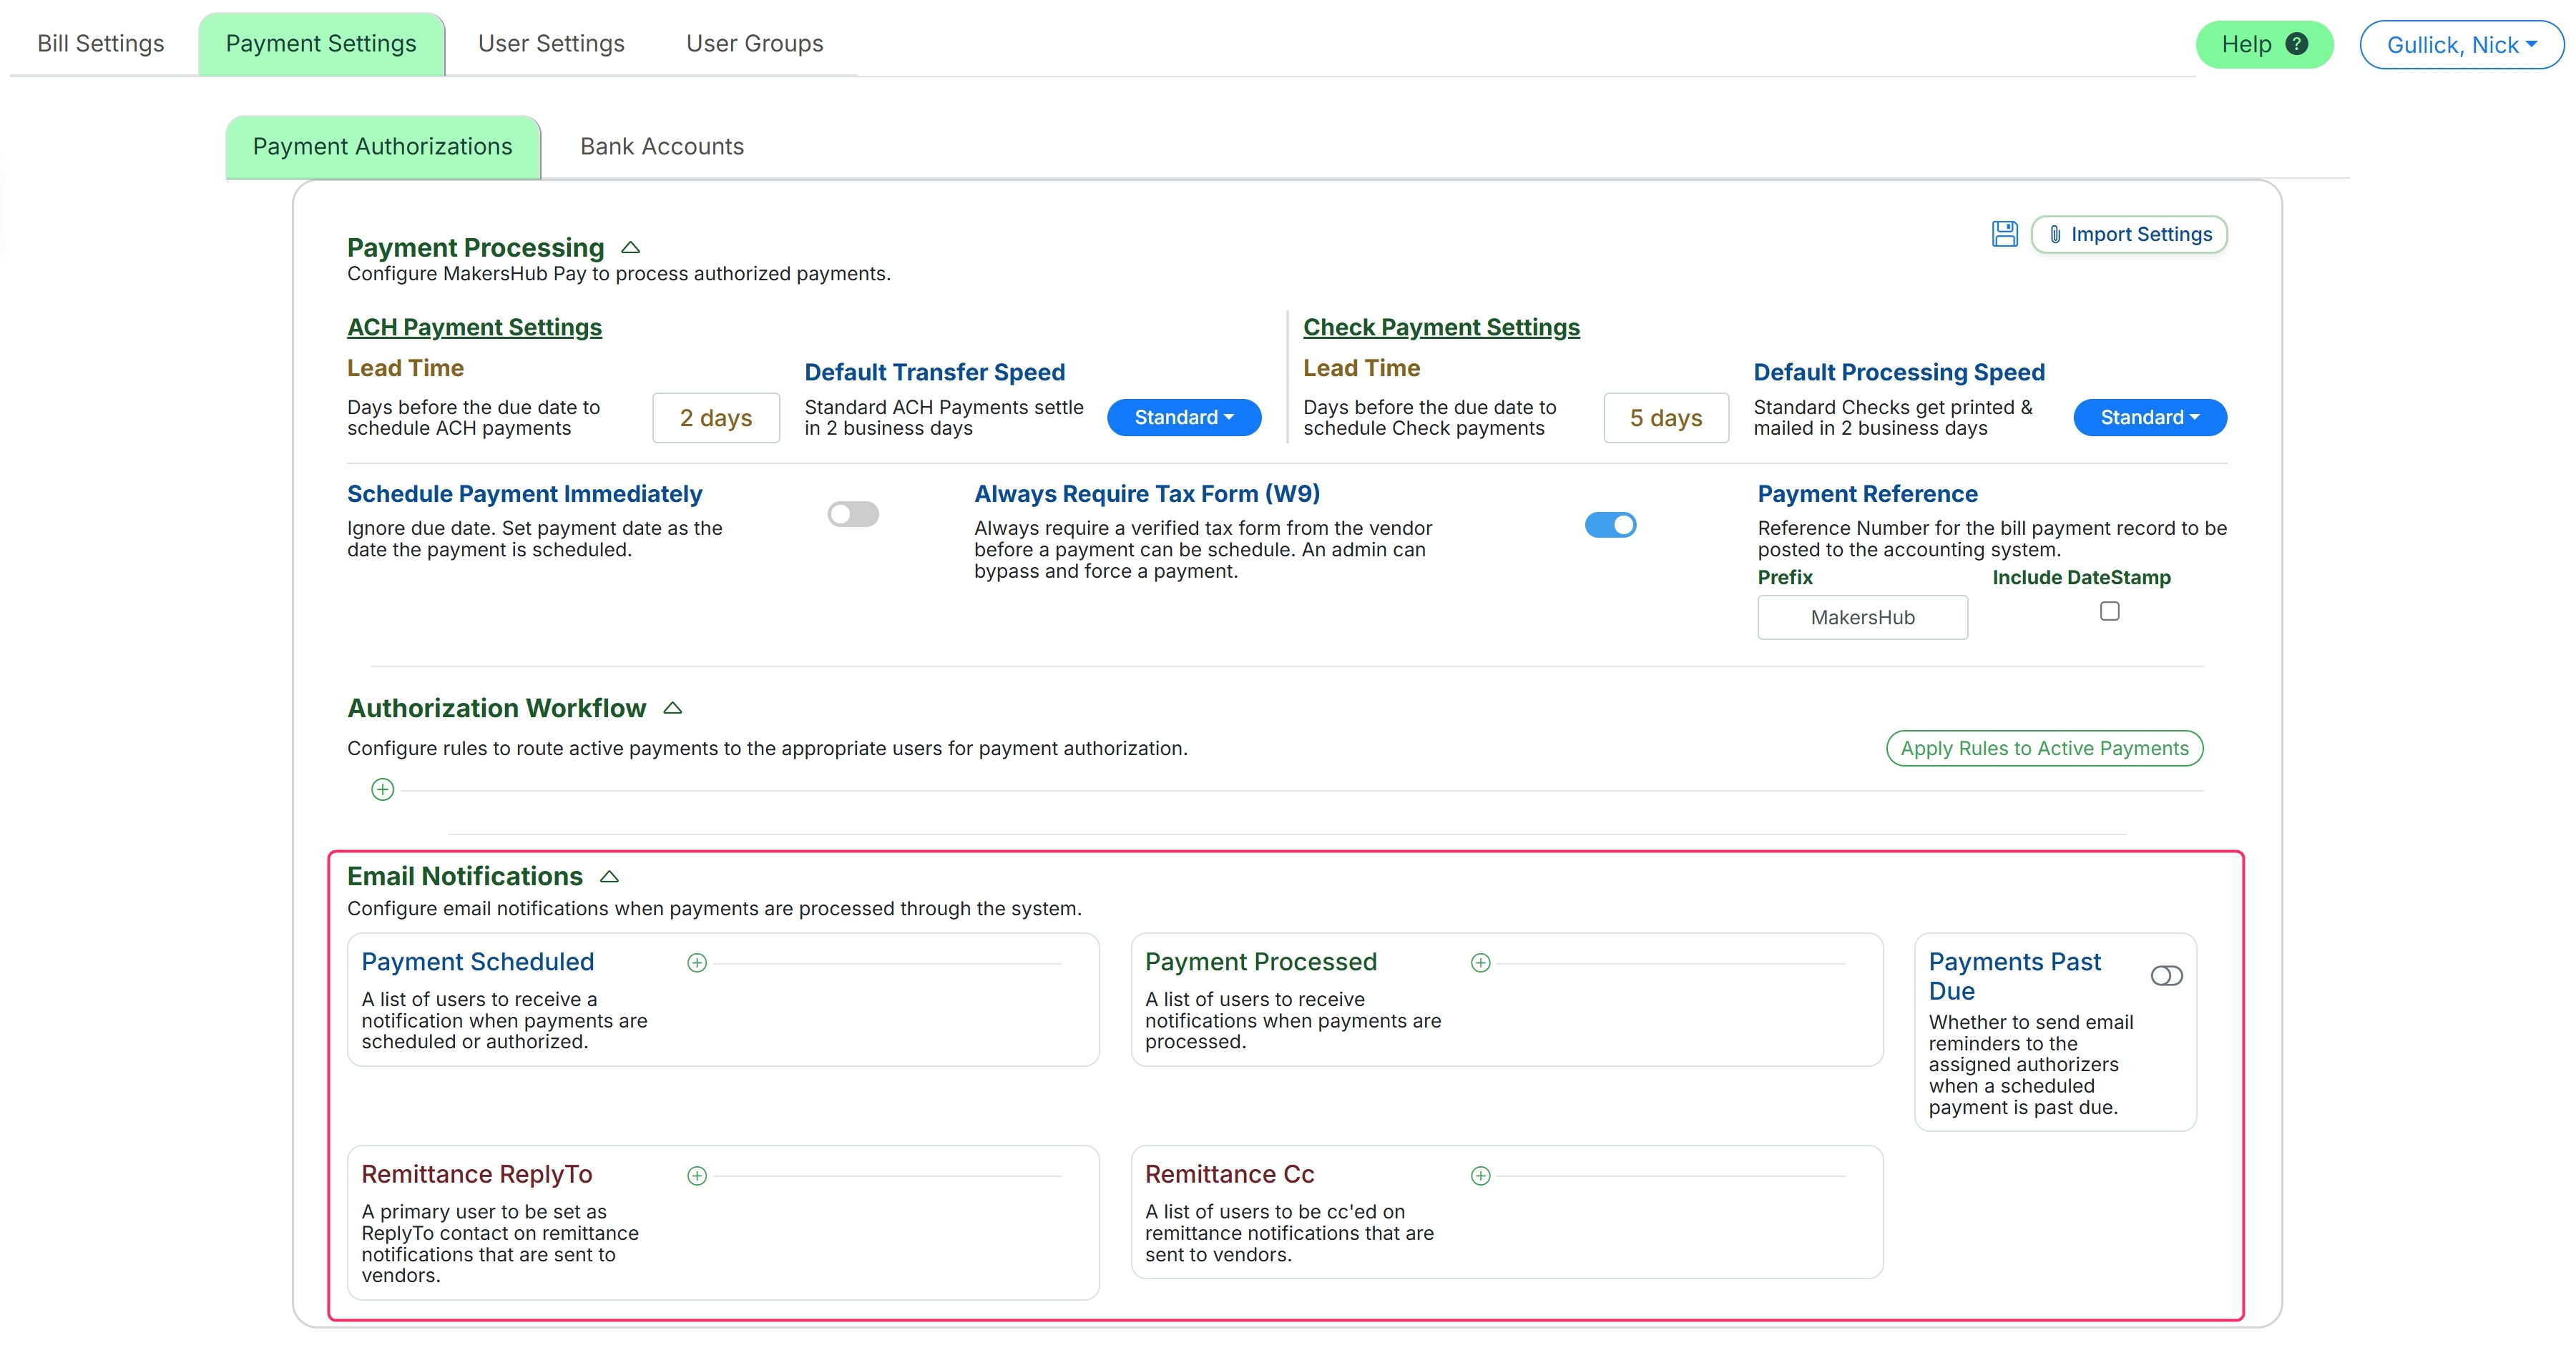The width and height of the screenshot is (2576, 1350).
Task: Click Apply Rules to Active Payments
Action: (2044, 749)
